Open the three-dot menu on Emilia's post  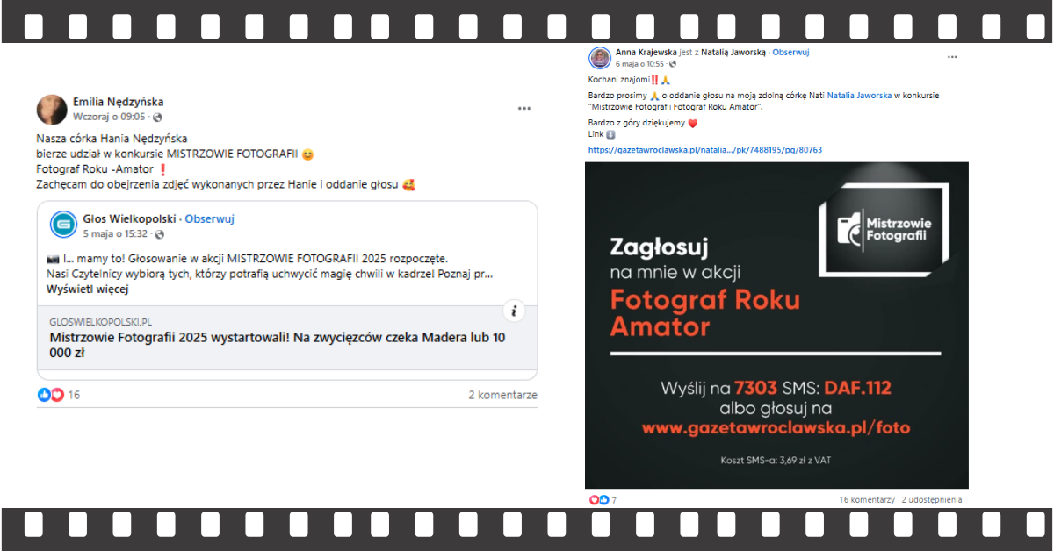(x=524, y=109)
